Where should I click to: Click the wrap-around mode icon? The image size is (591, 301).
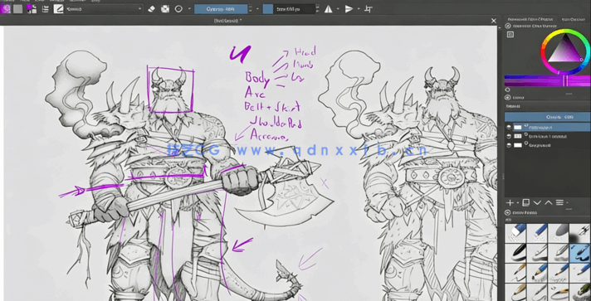[369, 9]
